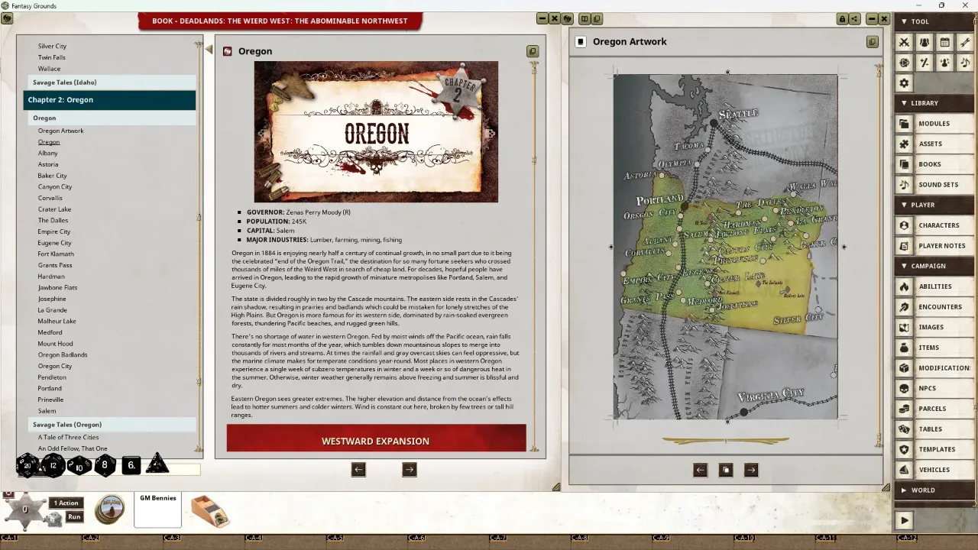This screenshot has width=978, height=550.
Task: Collapse Chapter 2: Oregon in index
Action: (109, 100)
